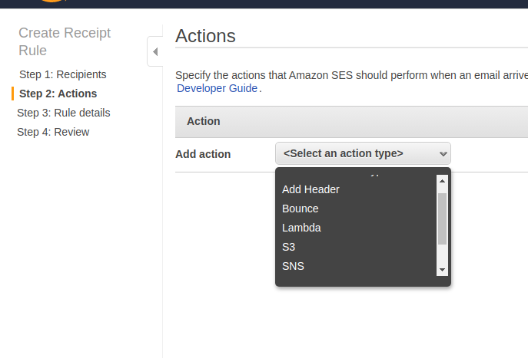This screenshot has height=358, width=528.
Task: Click the Actions page heading
Action: pyautogui.click(x=205, y=36)
